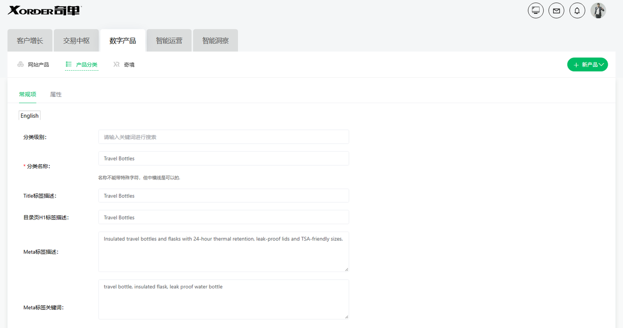The width and height of the screenshot is (623, 328).
Task: Focus the Title标签描述 input field
Action: click(223, 196)
